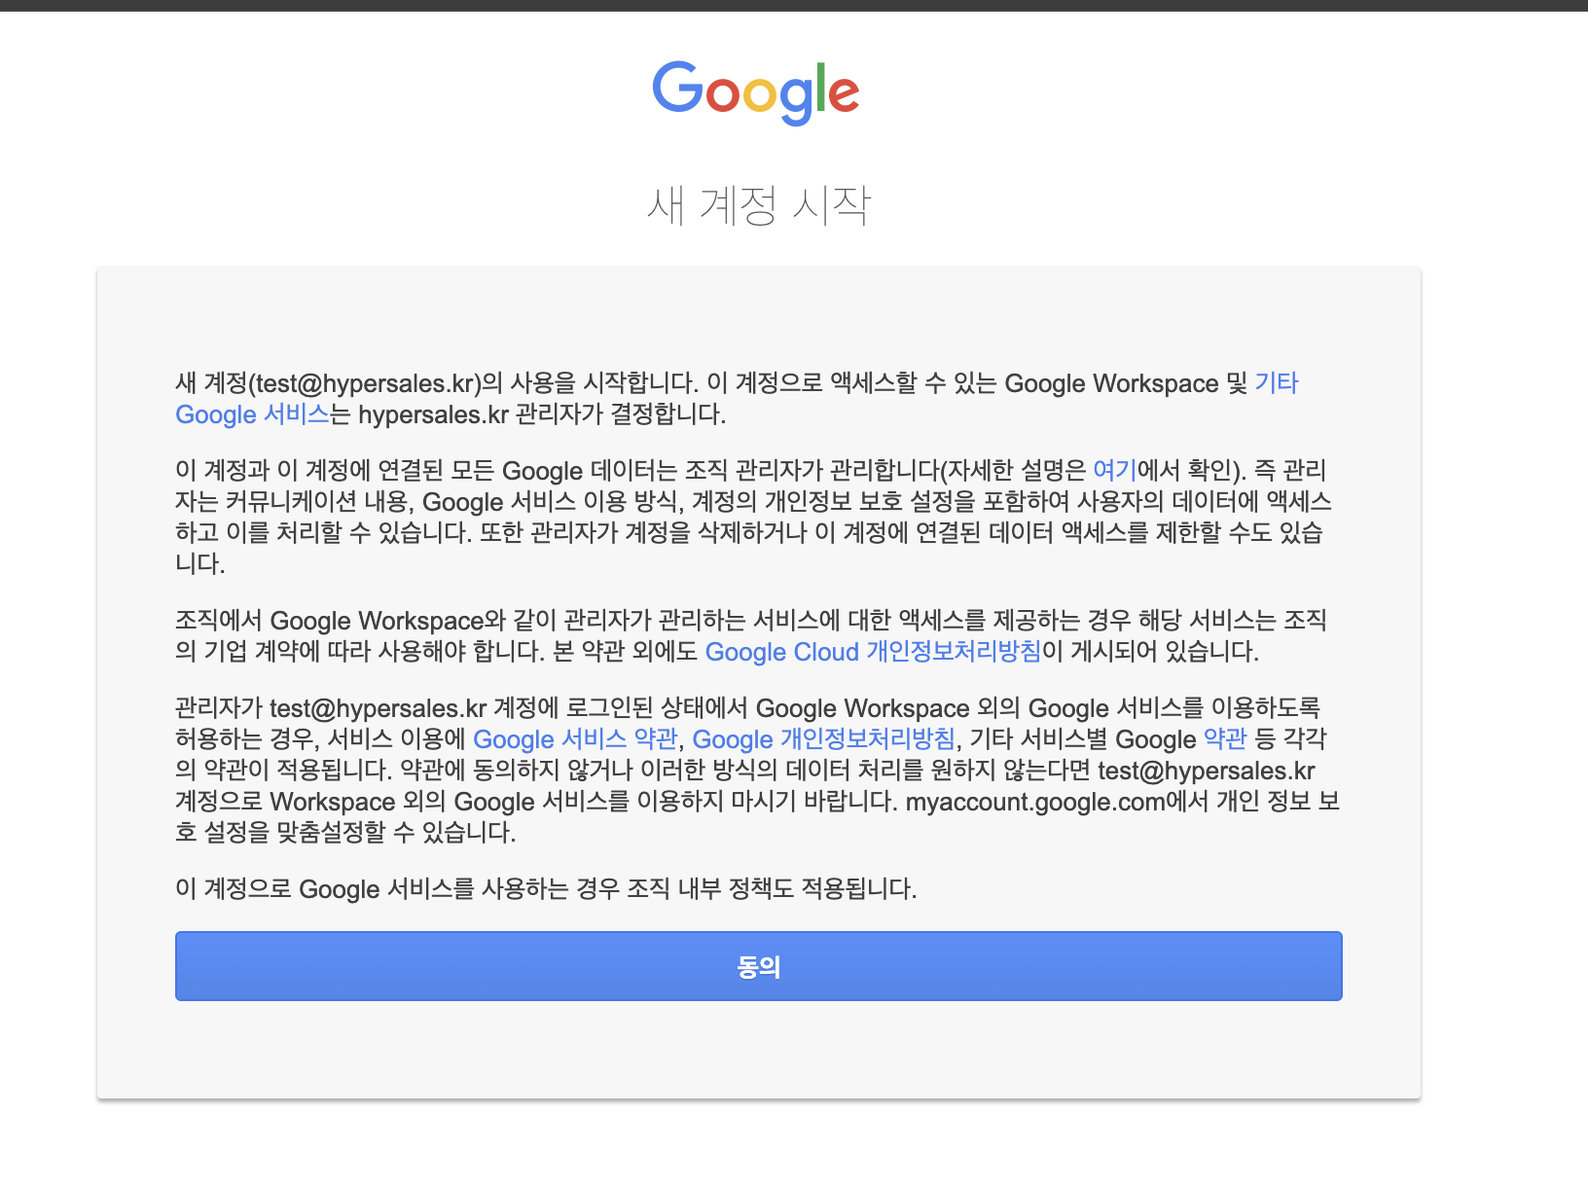Open the 기타 link in first line
This screenshot has height=1185, width=1588.
click(1276, 383)
